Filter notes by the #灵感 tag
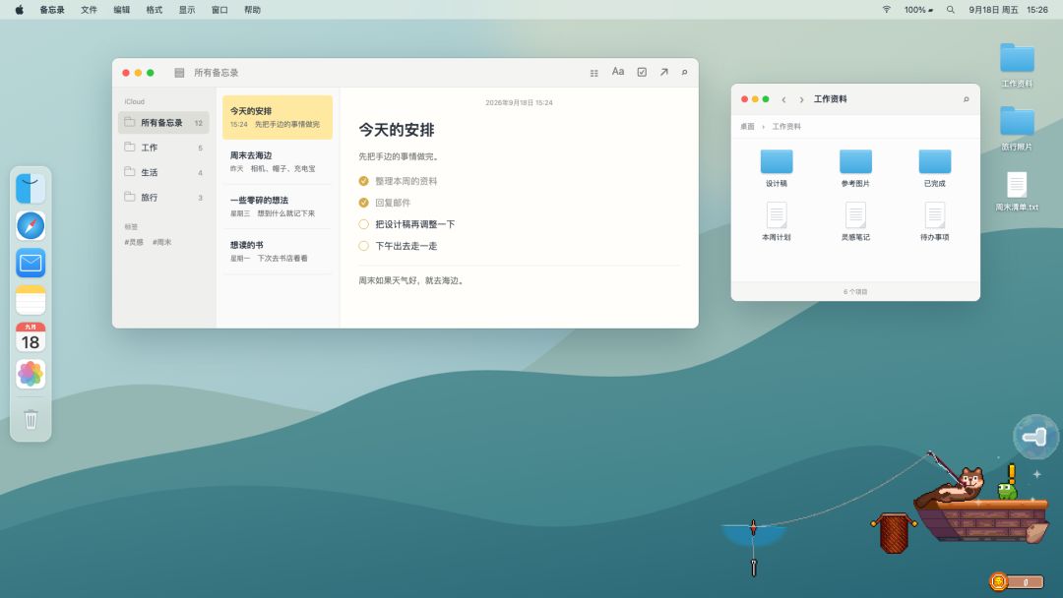 coord(134,242)
